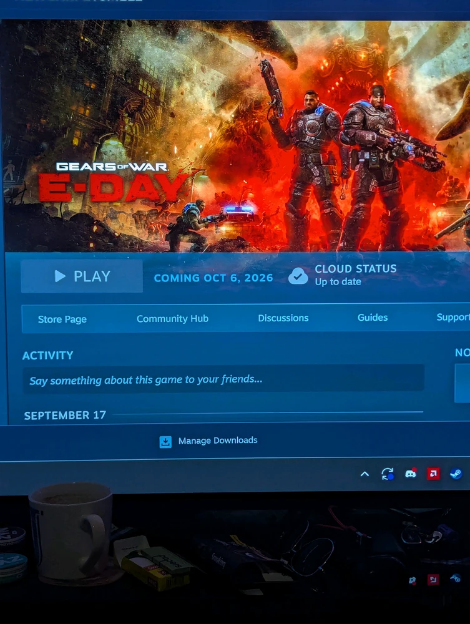Click the cloud status checkmark icon
This screenshot has width=470, height=624.
pyautogui.click(x=298, y=276)
